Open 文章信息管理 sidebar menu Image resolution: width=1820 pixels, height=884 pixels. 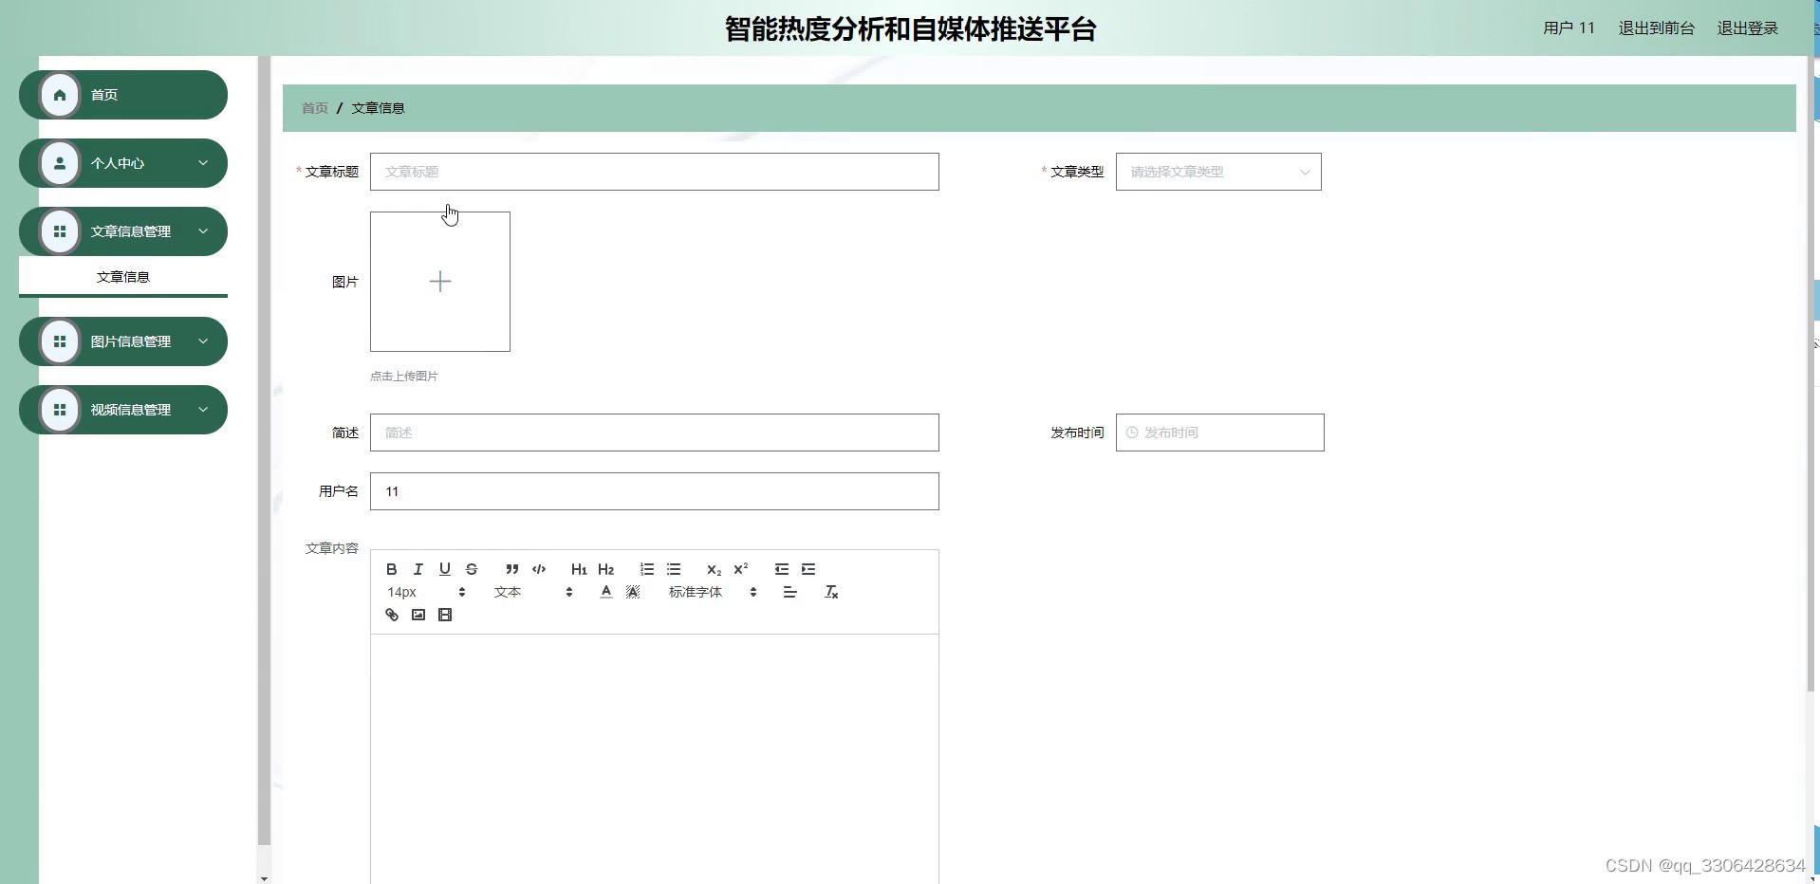tap(123, 231)
